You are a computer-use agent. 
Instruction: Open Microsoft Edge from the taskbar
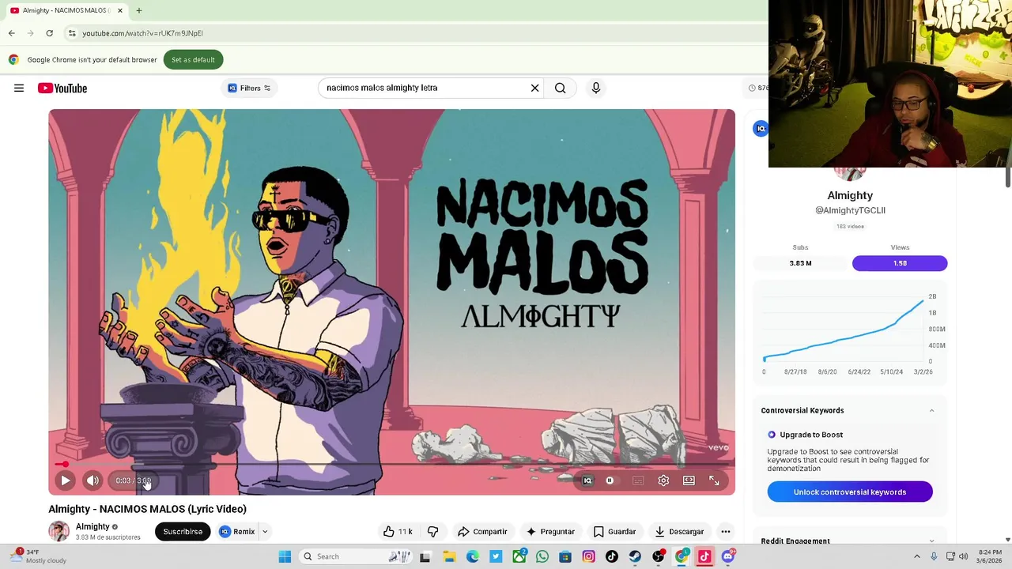coord(472,556)
